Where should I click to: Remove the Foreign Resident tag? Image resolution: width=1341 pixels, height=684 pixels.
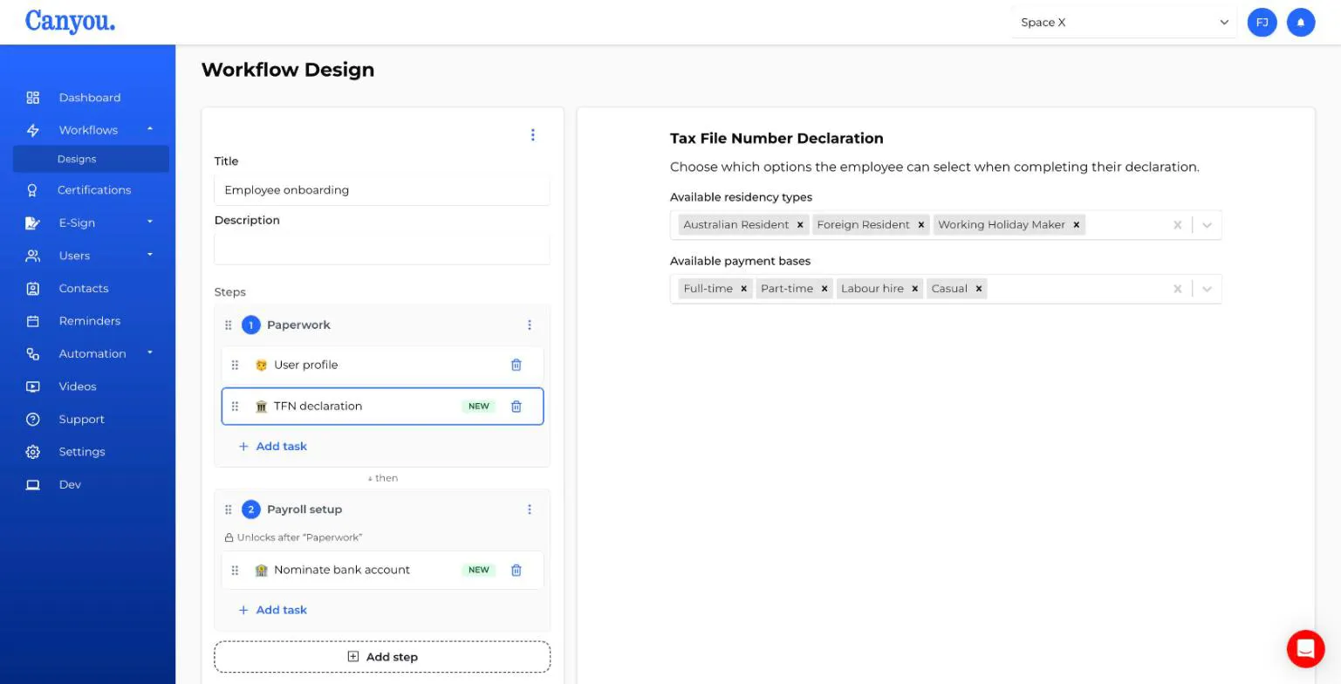tap(920, 225)
